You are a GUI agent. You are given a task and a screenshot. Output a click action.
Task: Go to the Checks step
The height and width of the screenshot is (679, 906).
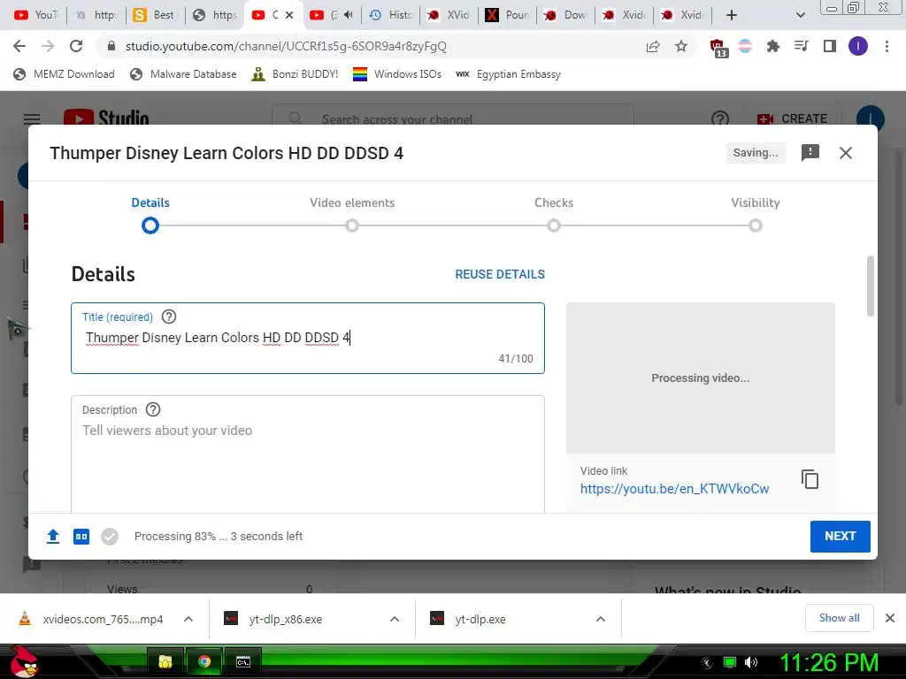[554, 214]
